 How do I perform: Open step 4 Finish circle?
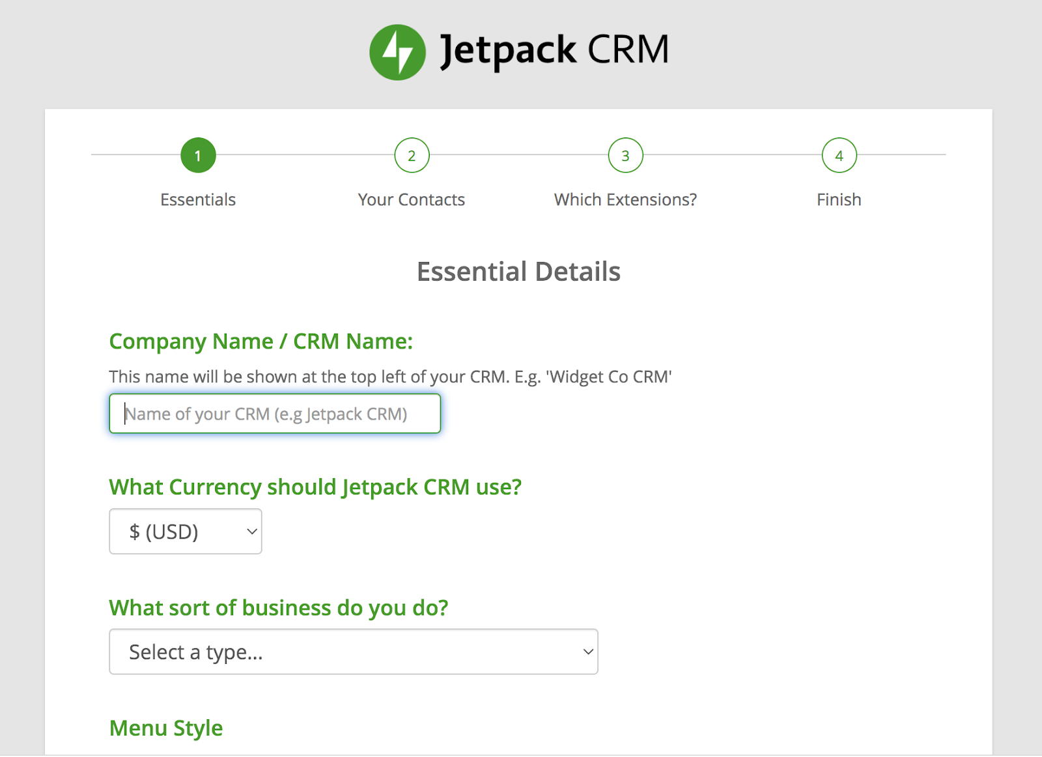click(x=839, y=155)
